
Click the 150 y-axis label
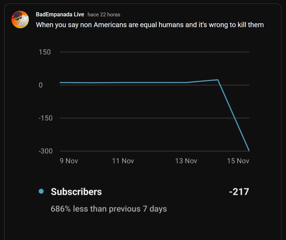[x=45, y=52]
